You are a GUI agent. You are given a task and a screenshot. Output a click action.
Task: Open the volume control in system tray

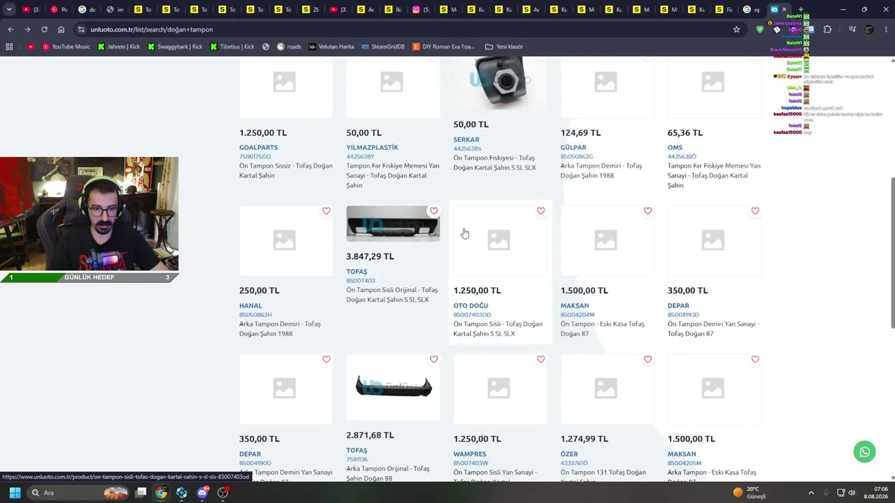pyautogui.click(x=852, y=493)
